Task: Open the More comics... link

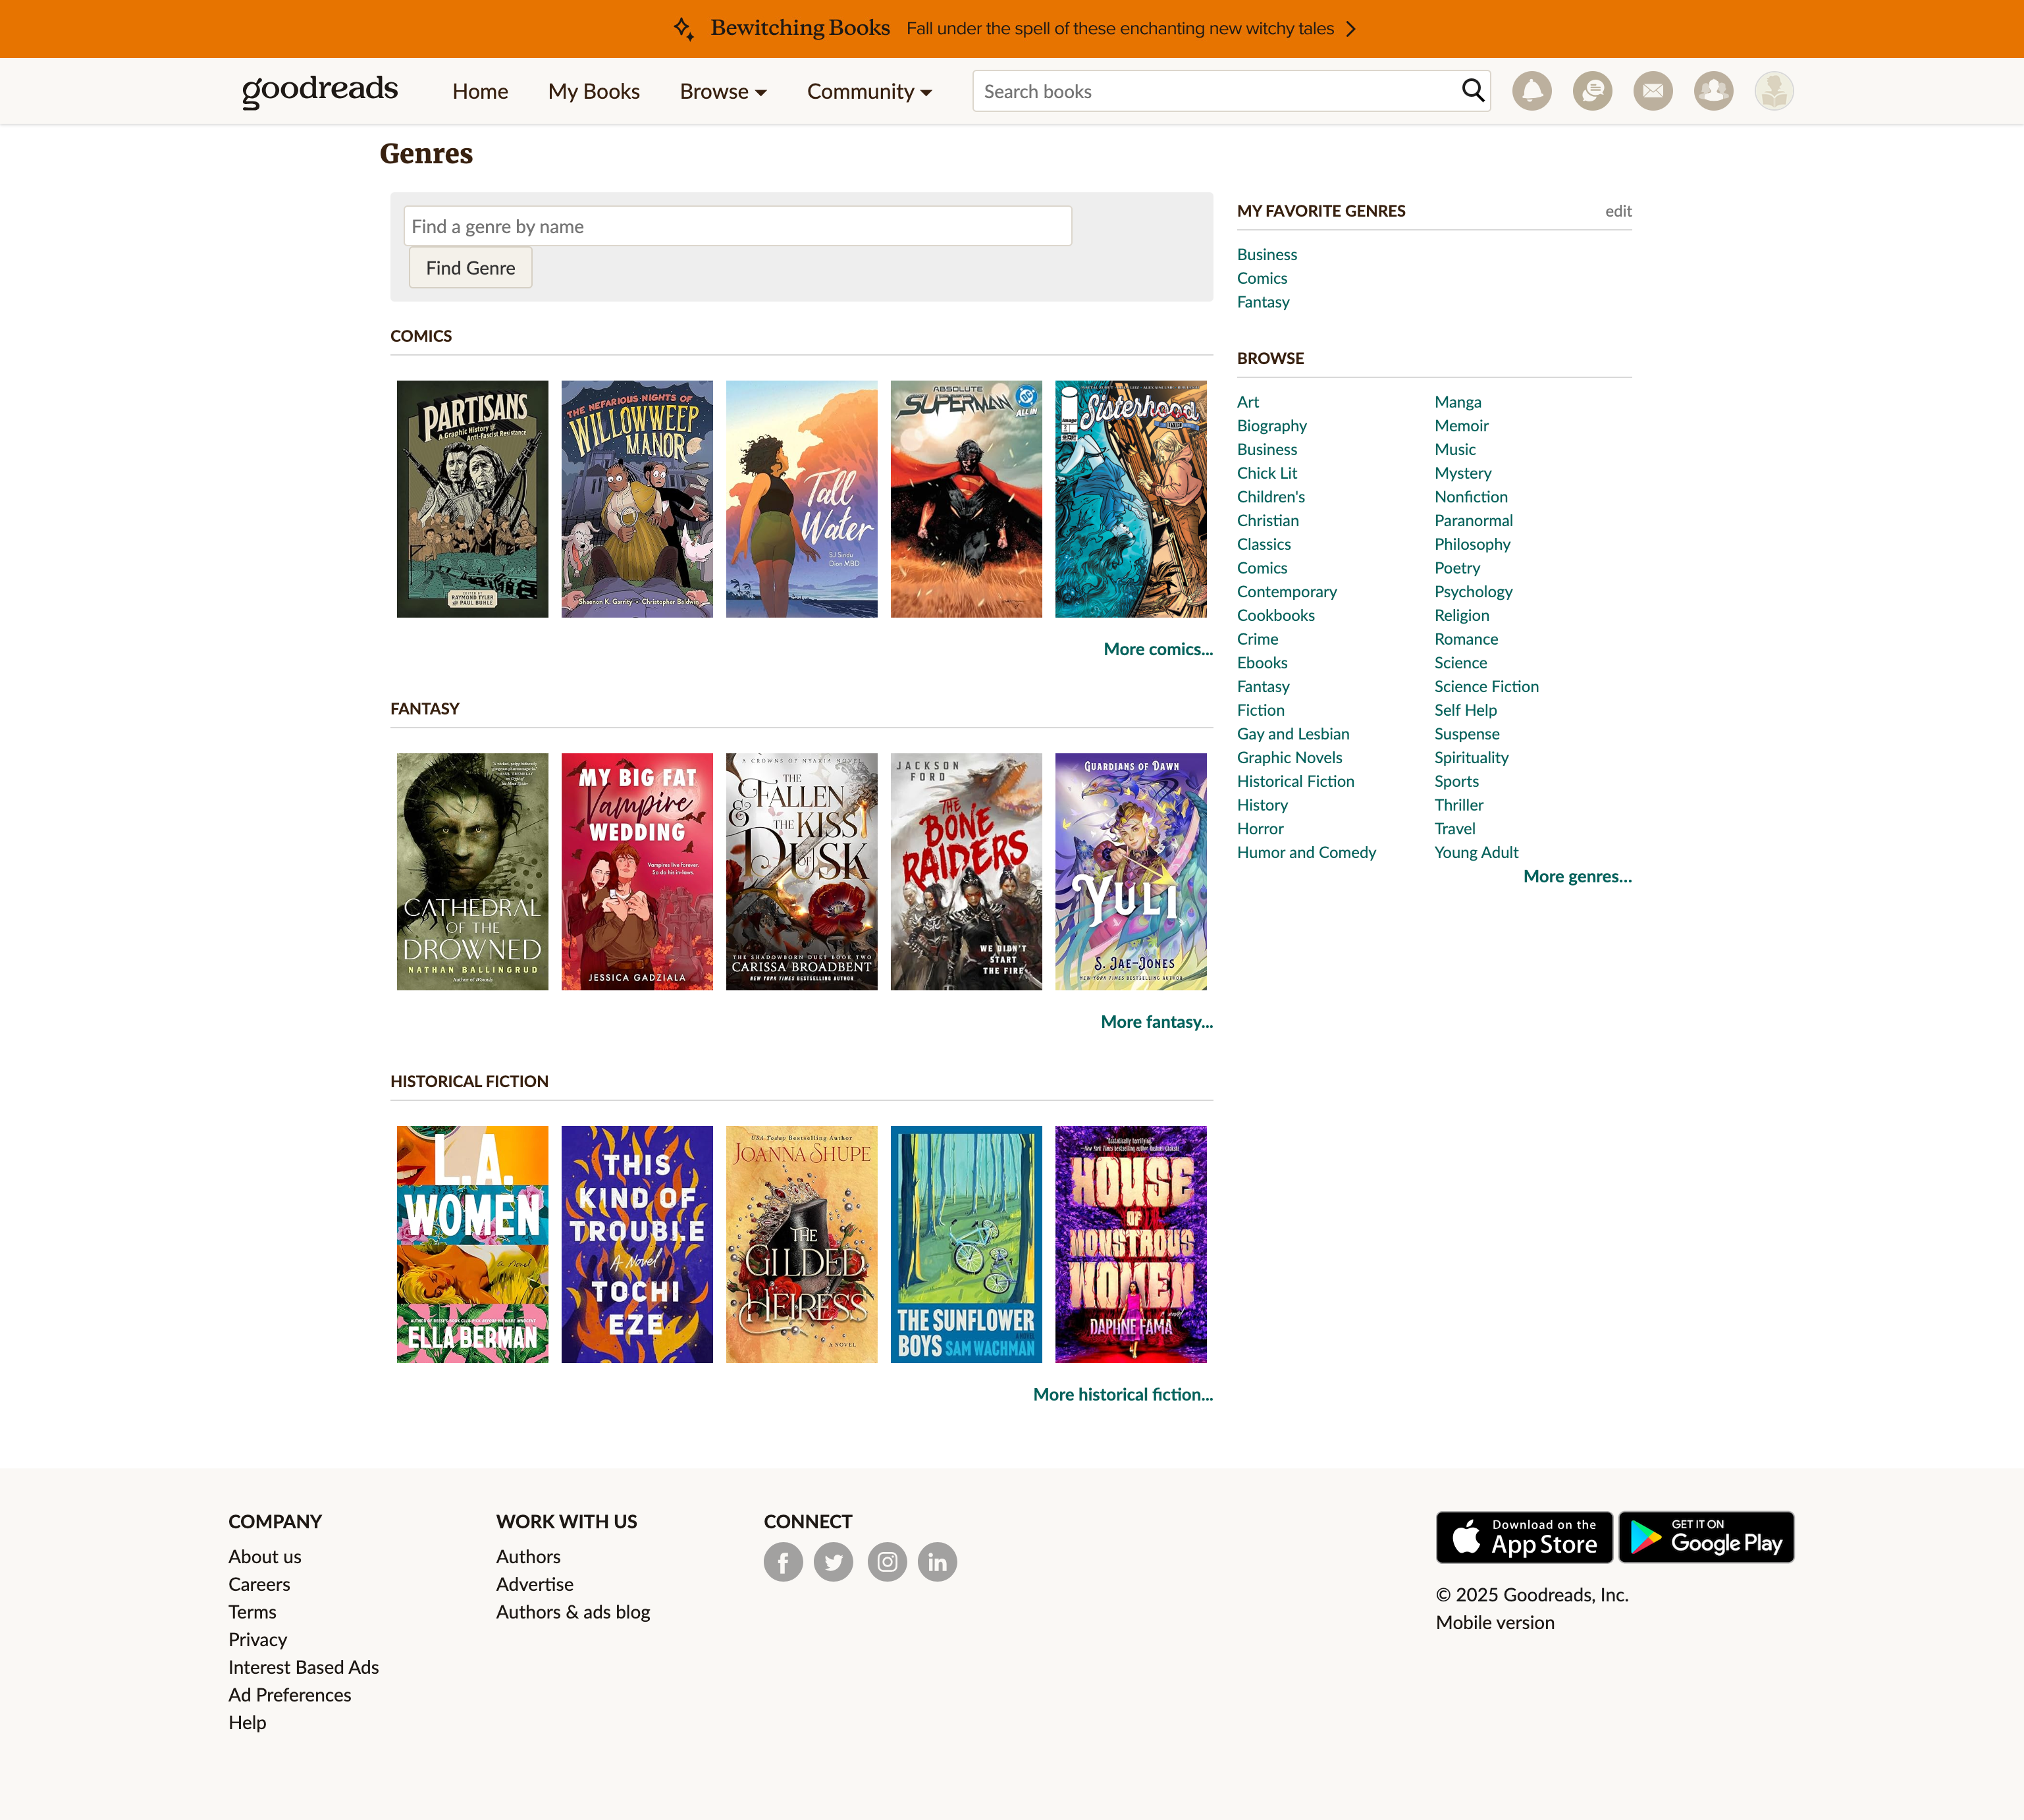Action: pyautogui.click(x=1158, y=649)
